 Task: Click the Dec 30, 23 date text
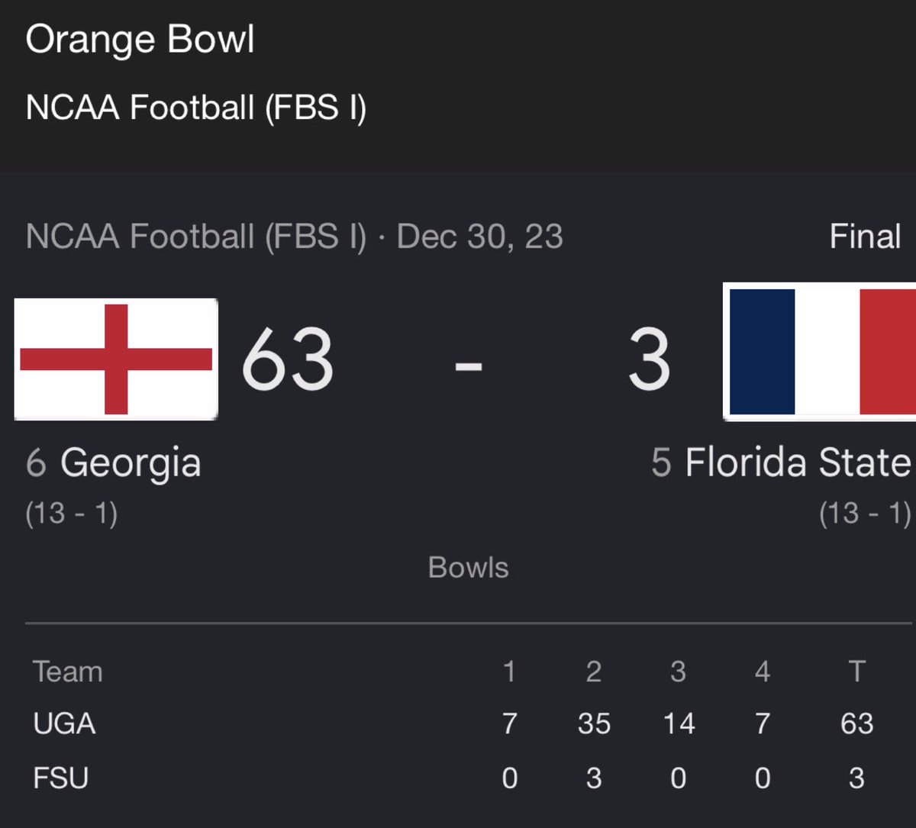click(x=480, y=237)
